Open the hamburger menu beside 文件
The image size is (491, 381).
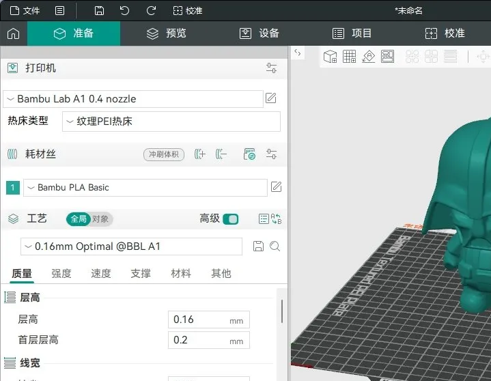click(x=60, y=11)
